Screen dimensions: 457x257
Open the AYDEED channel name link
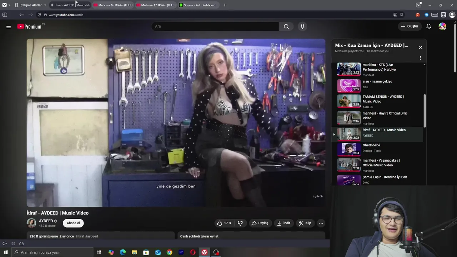[46, 221]
